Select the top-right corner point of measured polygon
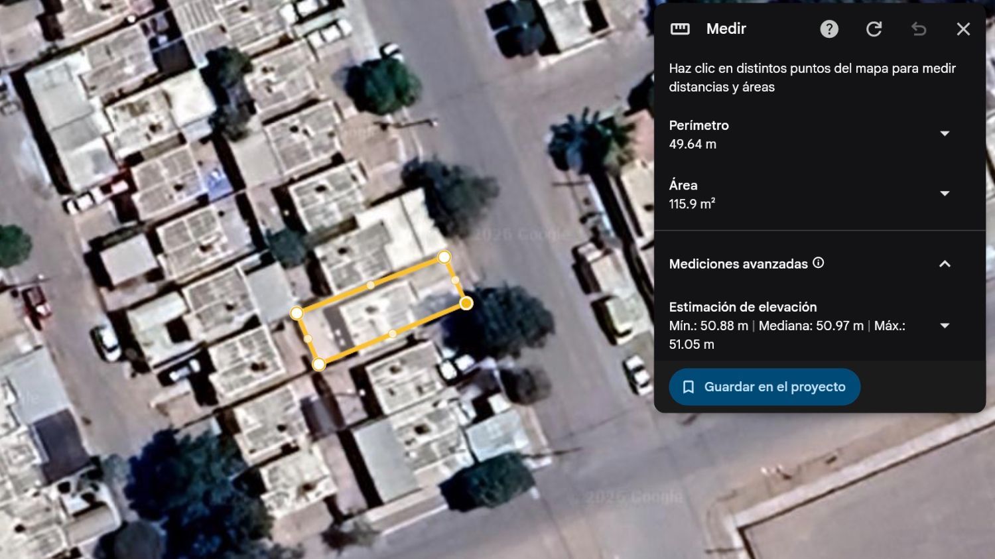This screenshot has height=559, width=995. coord(444,257)
